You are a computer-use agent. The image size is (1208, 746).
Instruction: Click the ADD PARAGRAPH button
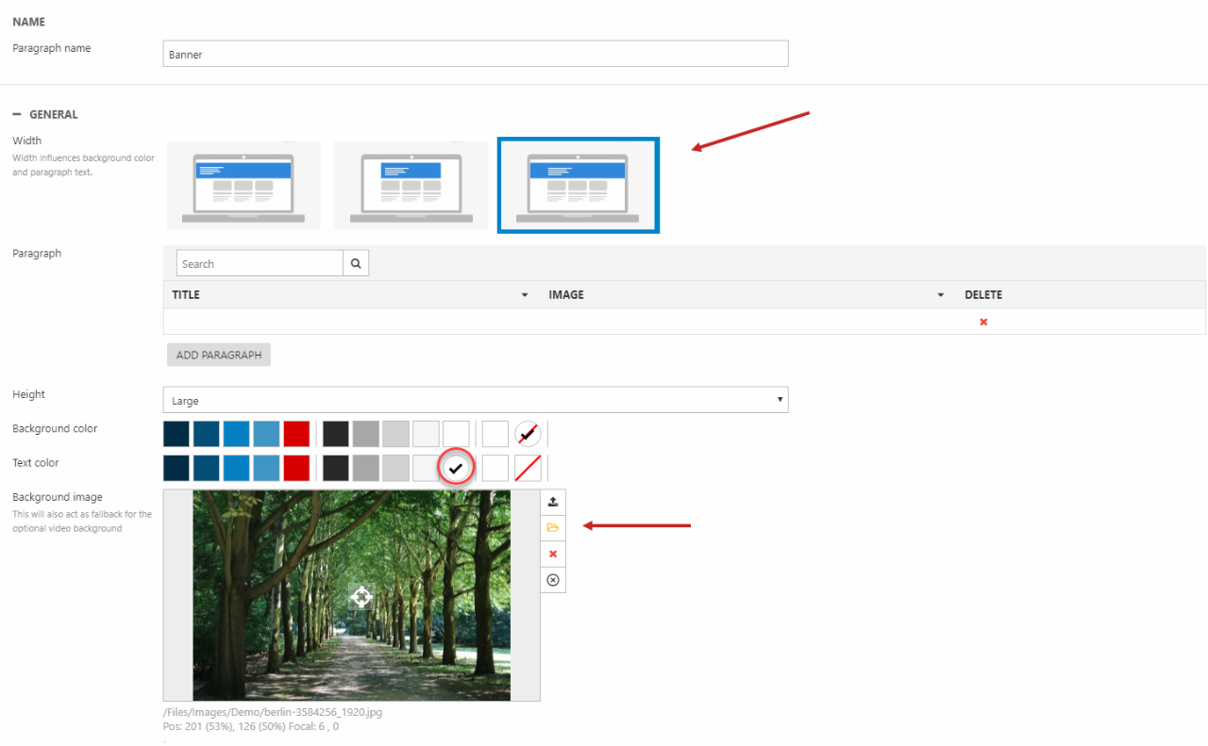tap(219, 355)
